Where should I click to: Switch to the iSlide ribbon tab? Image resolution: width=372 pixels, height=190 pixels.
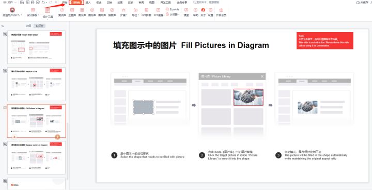pyautogui.click(x=76, y=3)
